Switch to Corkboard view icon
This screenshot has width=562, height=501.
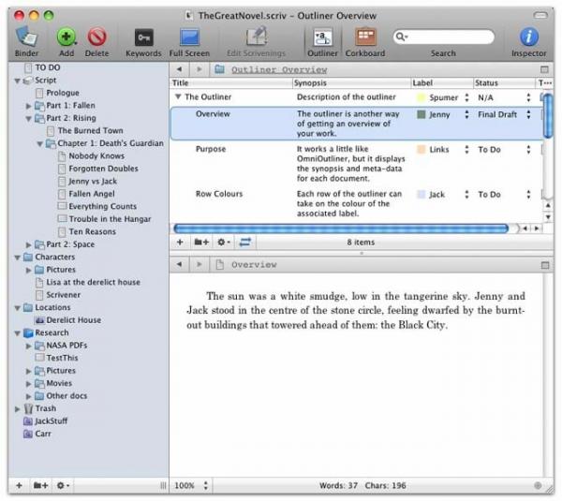365,37
